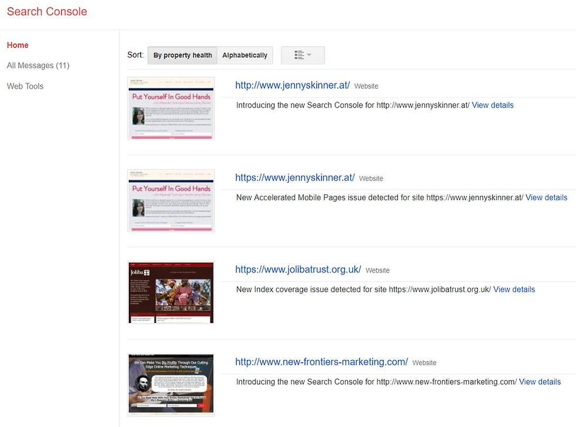
Task: Click thumbnail of http://www.jennyskinner.at/ site
Action: (x=171, y=108)
